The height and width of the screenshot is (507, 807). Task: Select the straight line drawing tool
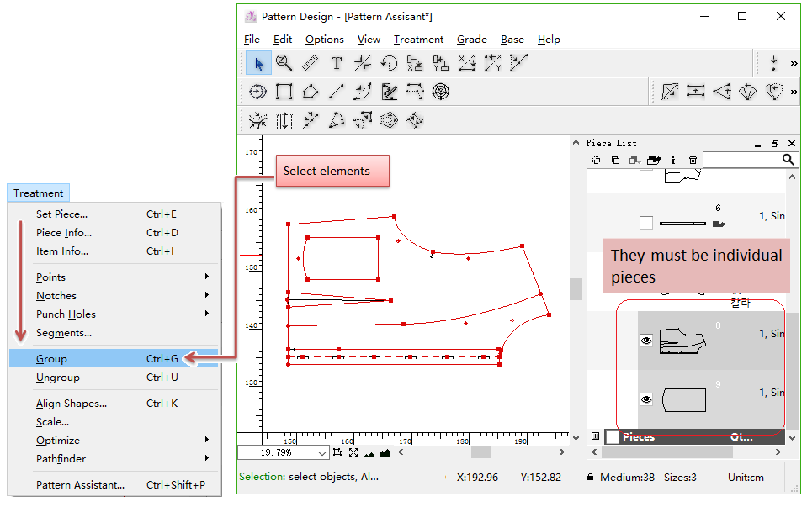point(337,92)
